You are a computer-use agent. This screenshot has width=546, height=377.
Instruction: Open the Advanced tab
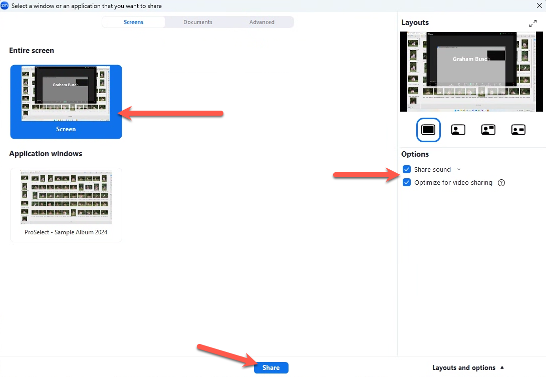(x=262, y=22)
